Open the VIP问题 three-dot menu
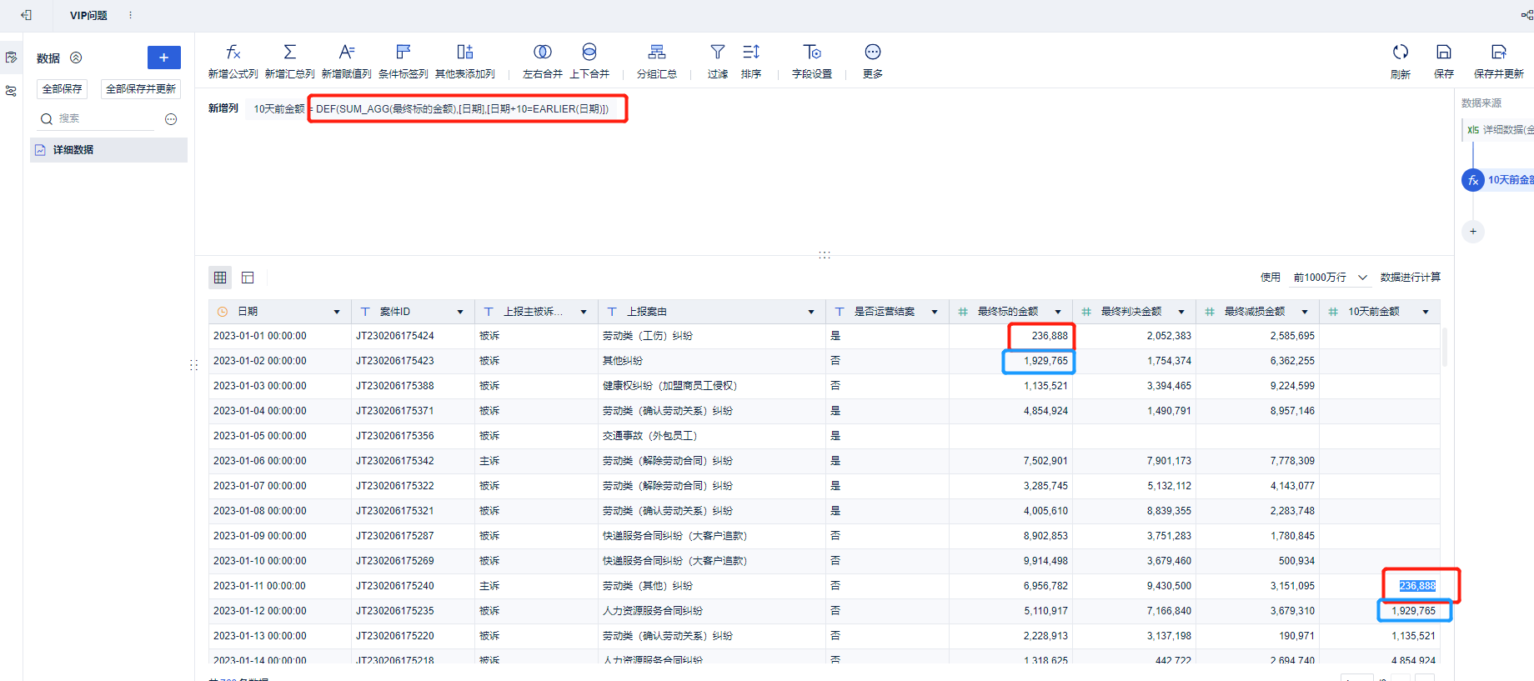The image size is (1534, 681). (x=130, y=15)
